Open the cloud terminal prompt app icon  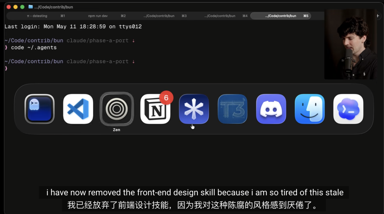click(348, 109)
